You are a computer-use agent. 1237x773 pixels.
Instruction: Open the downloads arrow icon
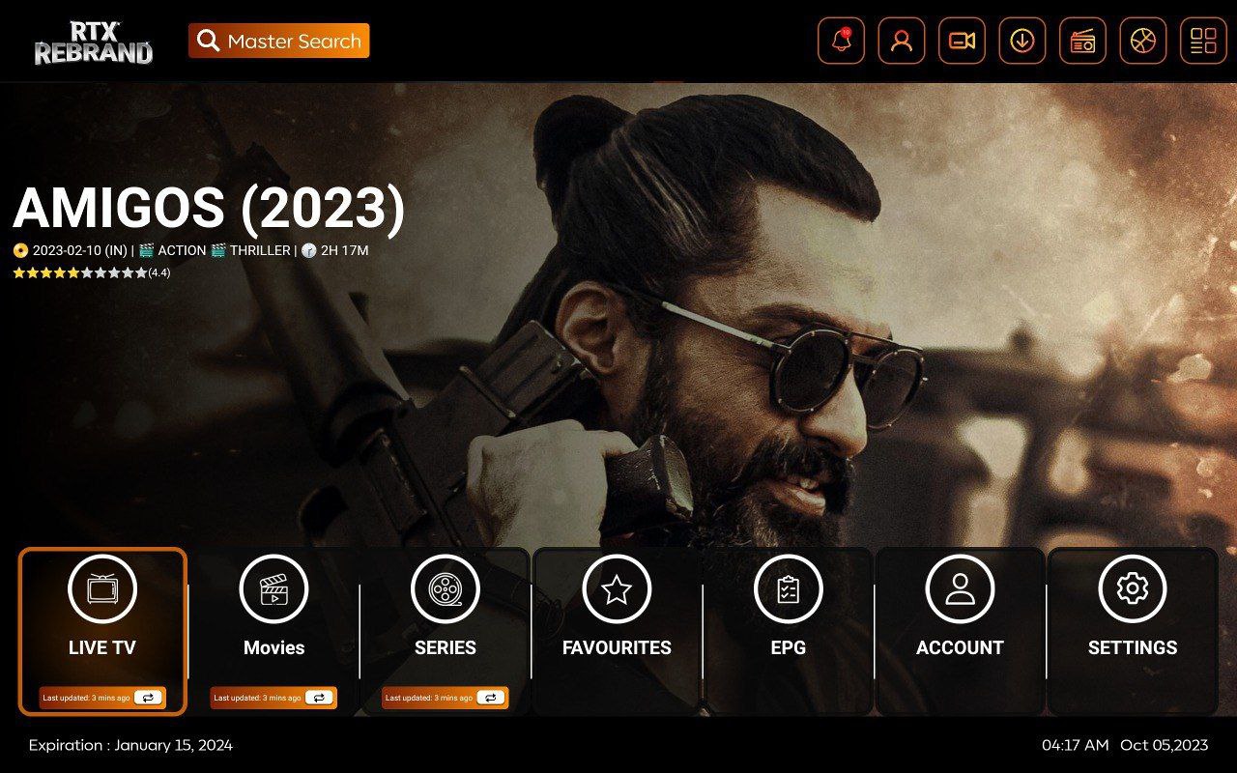click(1021, 42)
